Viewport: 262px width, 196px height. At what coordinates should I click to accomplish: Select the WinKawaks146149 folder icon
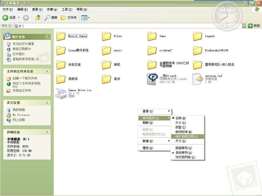click(197, 51)
